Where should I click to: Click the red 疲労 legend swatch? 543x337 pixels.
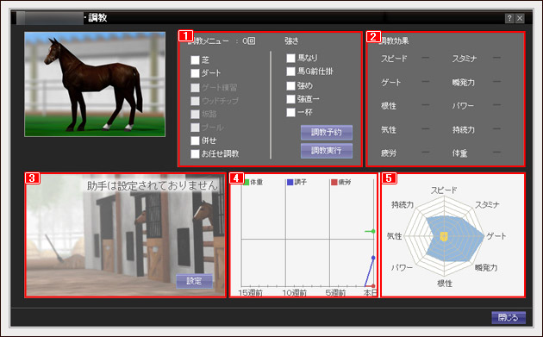click(334, 182)
